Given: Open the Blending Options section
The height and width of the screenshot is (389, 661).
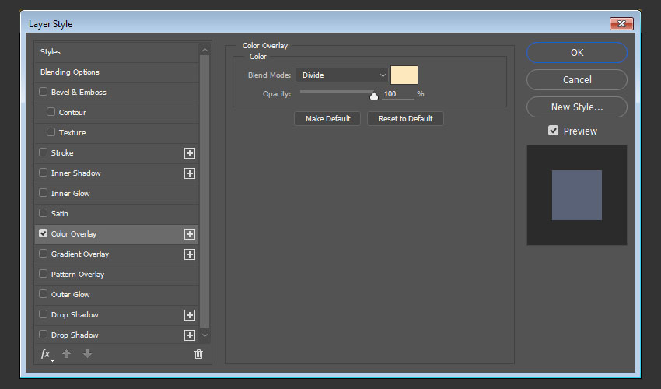Looking at the screenshot, I should tap(70, 72).
